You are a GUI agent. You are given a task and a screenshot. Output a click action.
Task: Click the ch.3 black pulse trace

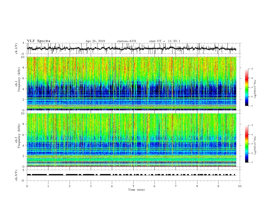131,175
